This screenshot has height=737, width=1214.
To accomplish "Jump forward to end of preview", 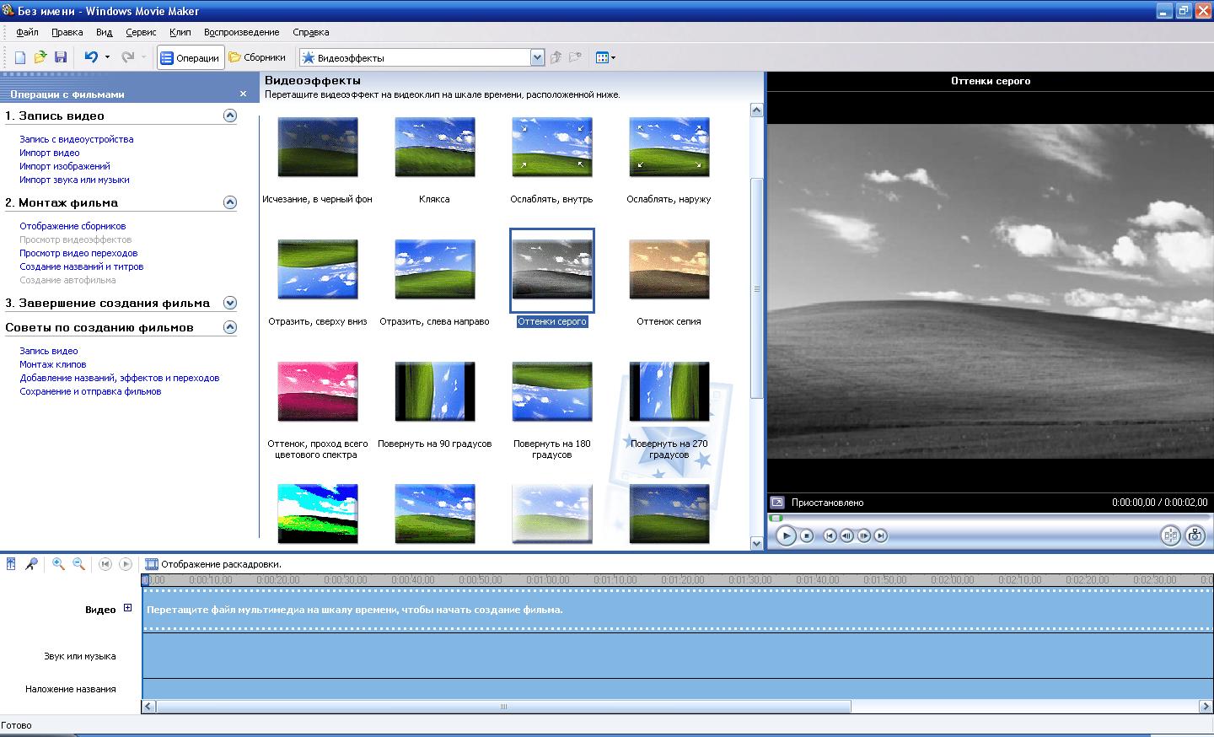I will pyautogui.click(x=881, y=535).
